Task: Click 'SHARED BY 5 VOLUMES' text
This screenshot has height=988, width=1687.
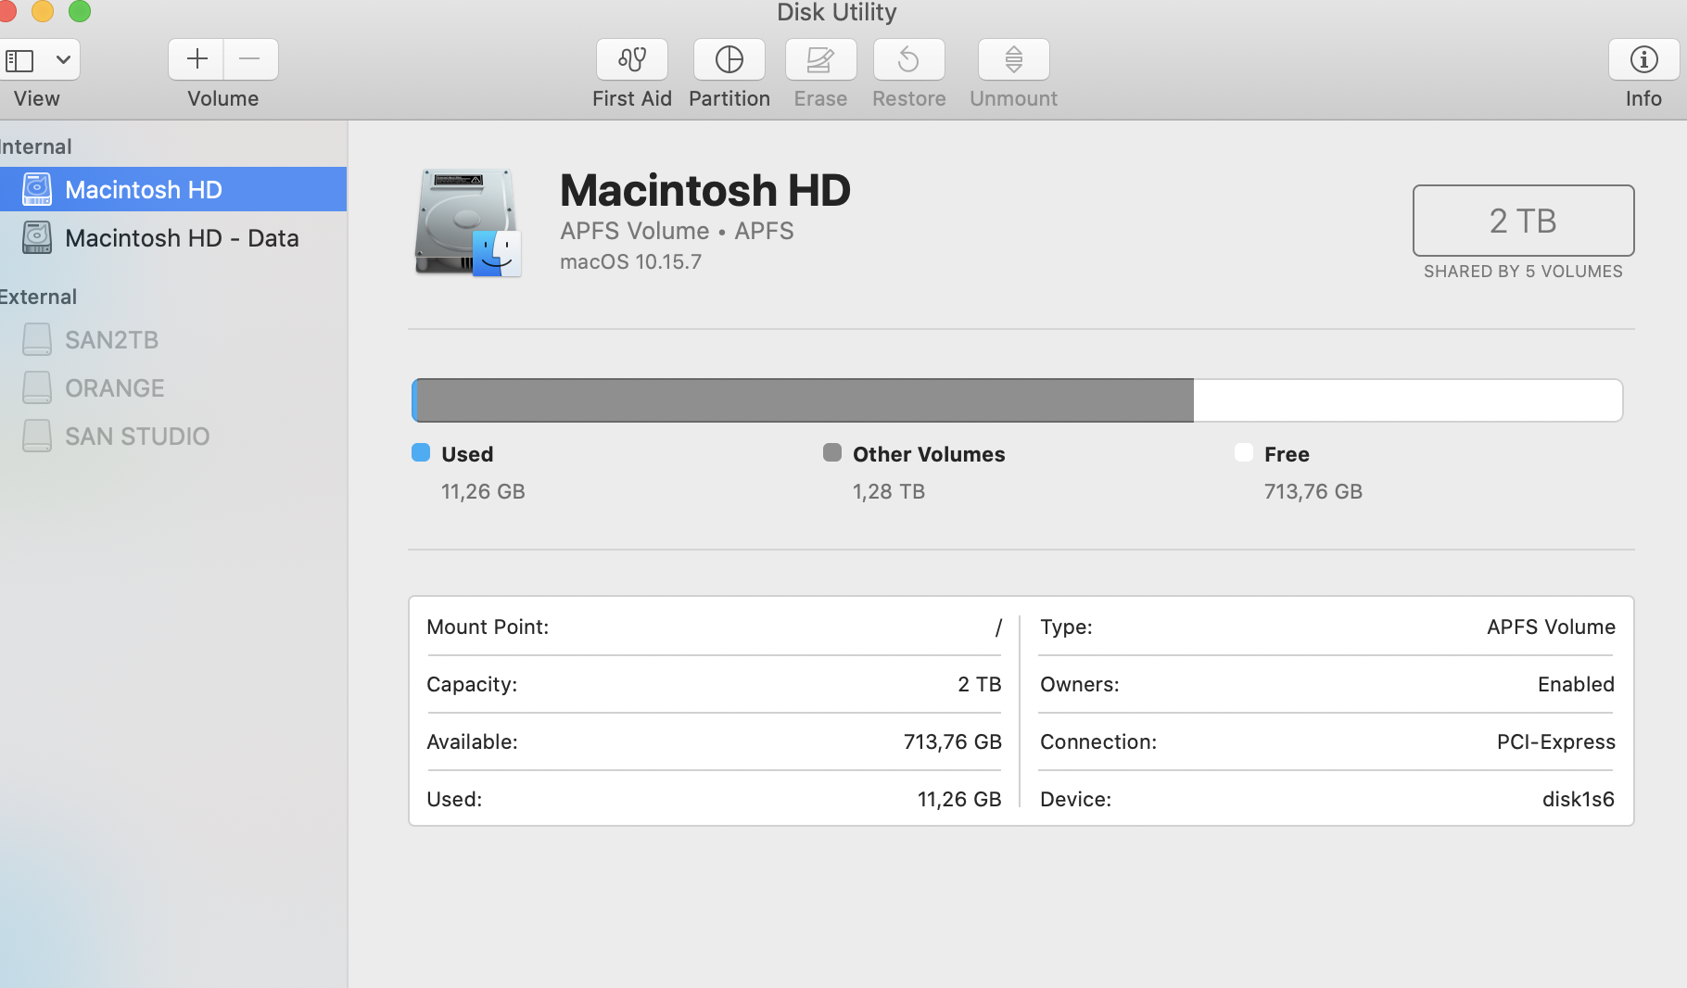Action: tap(1523, 272)
